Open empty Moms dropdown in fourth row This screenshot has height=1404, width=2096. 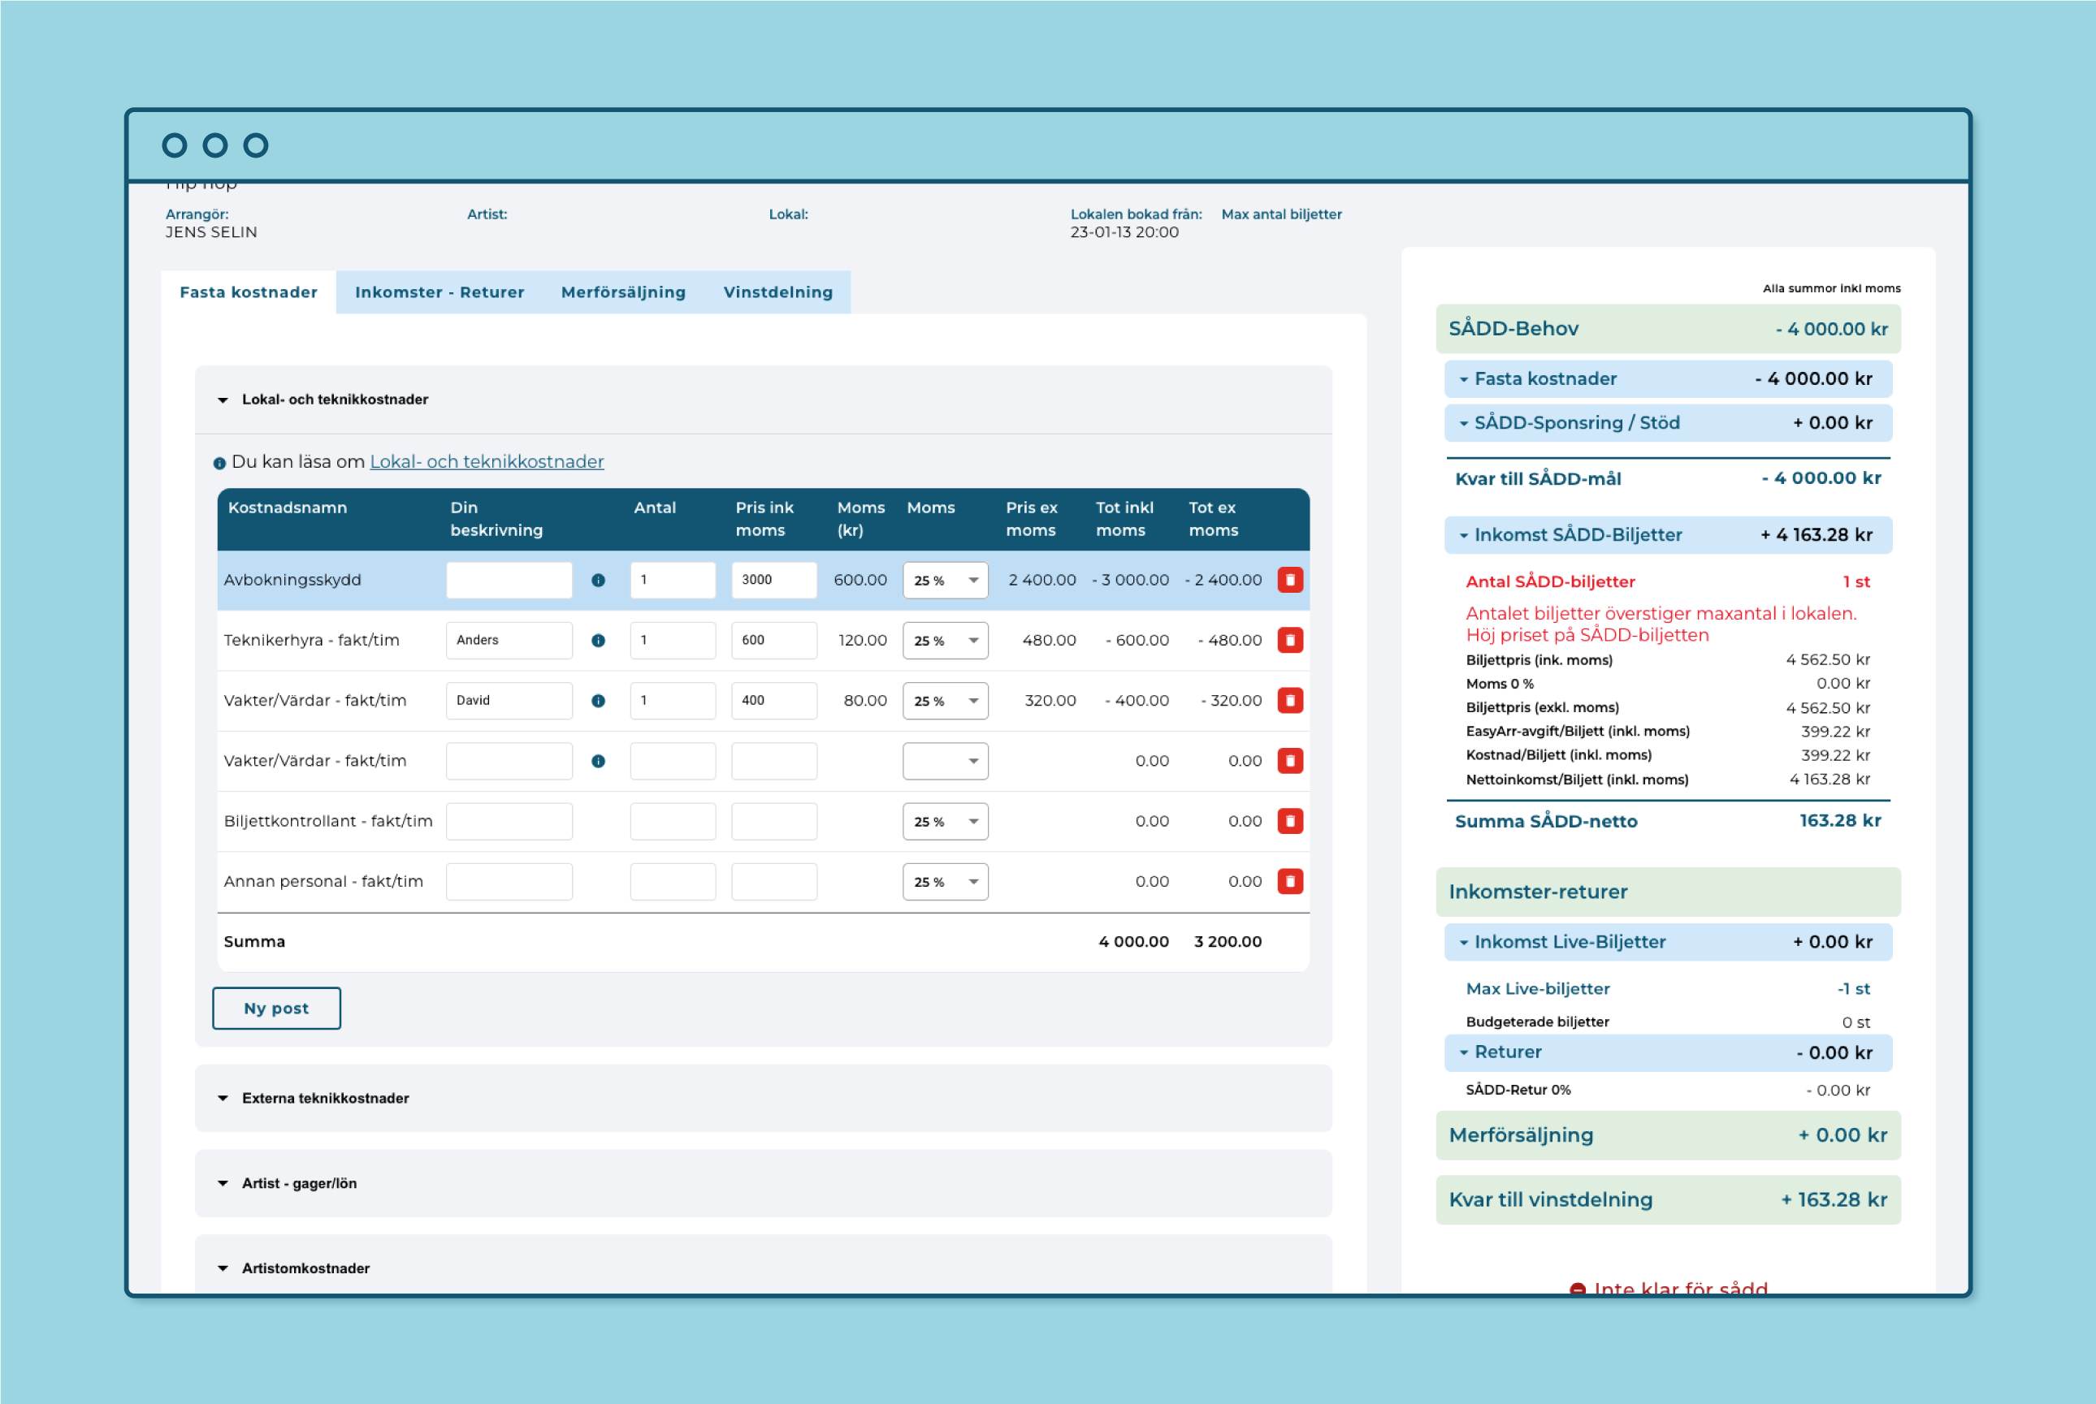945,761
